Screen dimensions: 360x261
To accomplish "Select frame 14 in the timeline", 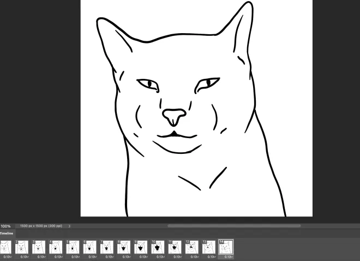I will [225, 247].
